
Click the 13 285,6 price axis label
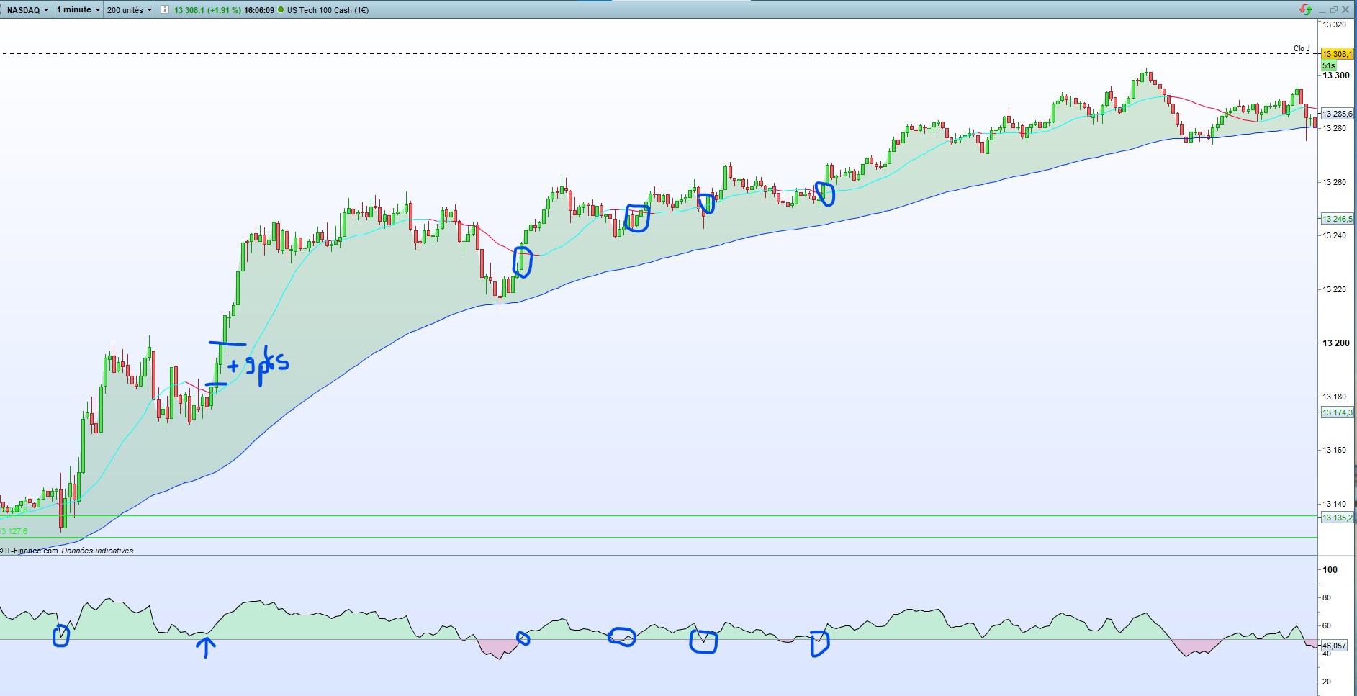1337,114
